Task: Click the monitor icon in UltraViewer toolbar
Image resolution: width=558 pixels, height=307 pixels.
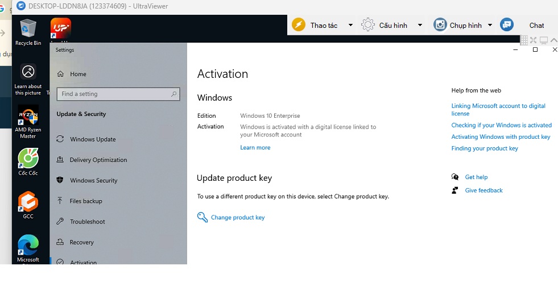Action: (544, 40)
